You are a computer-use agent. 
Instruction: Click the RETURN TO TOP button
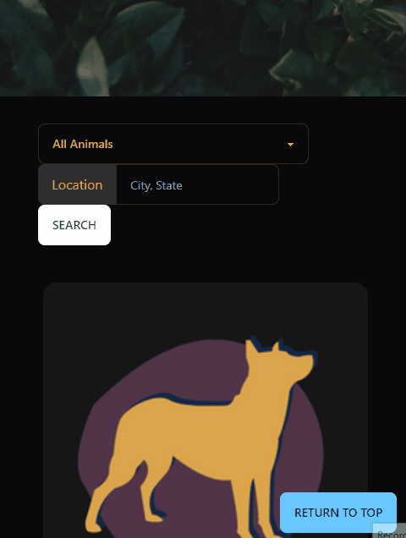coord(338,513)
